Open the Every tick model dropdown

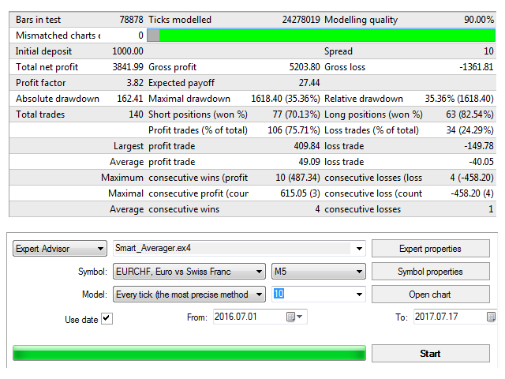189,295
